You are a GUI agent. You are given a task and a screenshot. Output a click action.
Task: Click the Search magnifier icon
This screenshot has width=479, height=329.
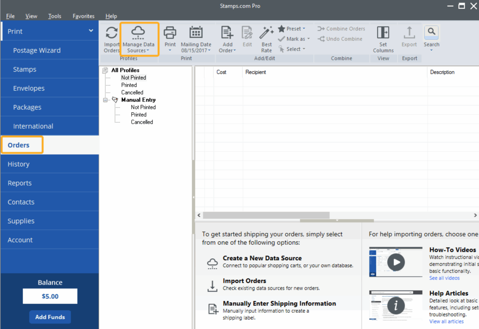coord(431,32)
